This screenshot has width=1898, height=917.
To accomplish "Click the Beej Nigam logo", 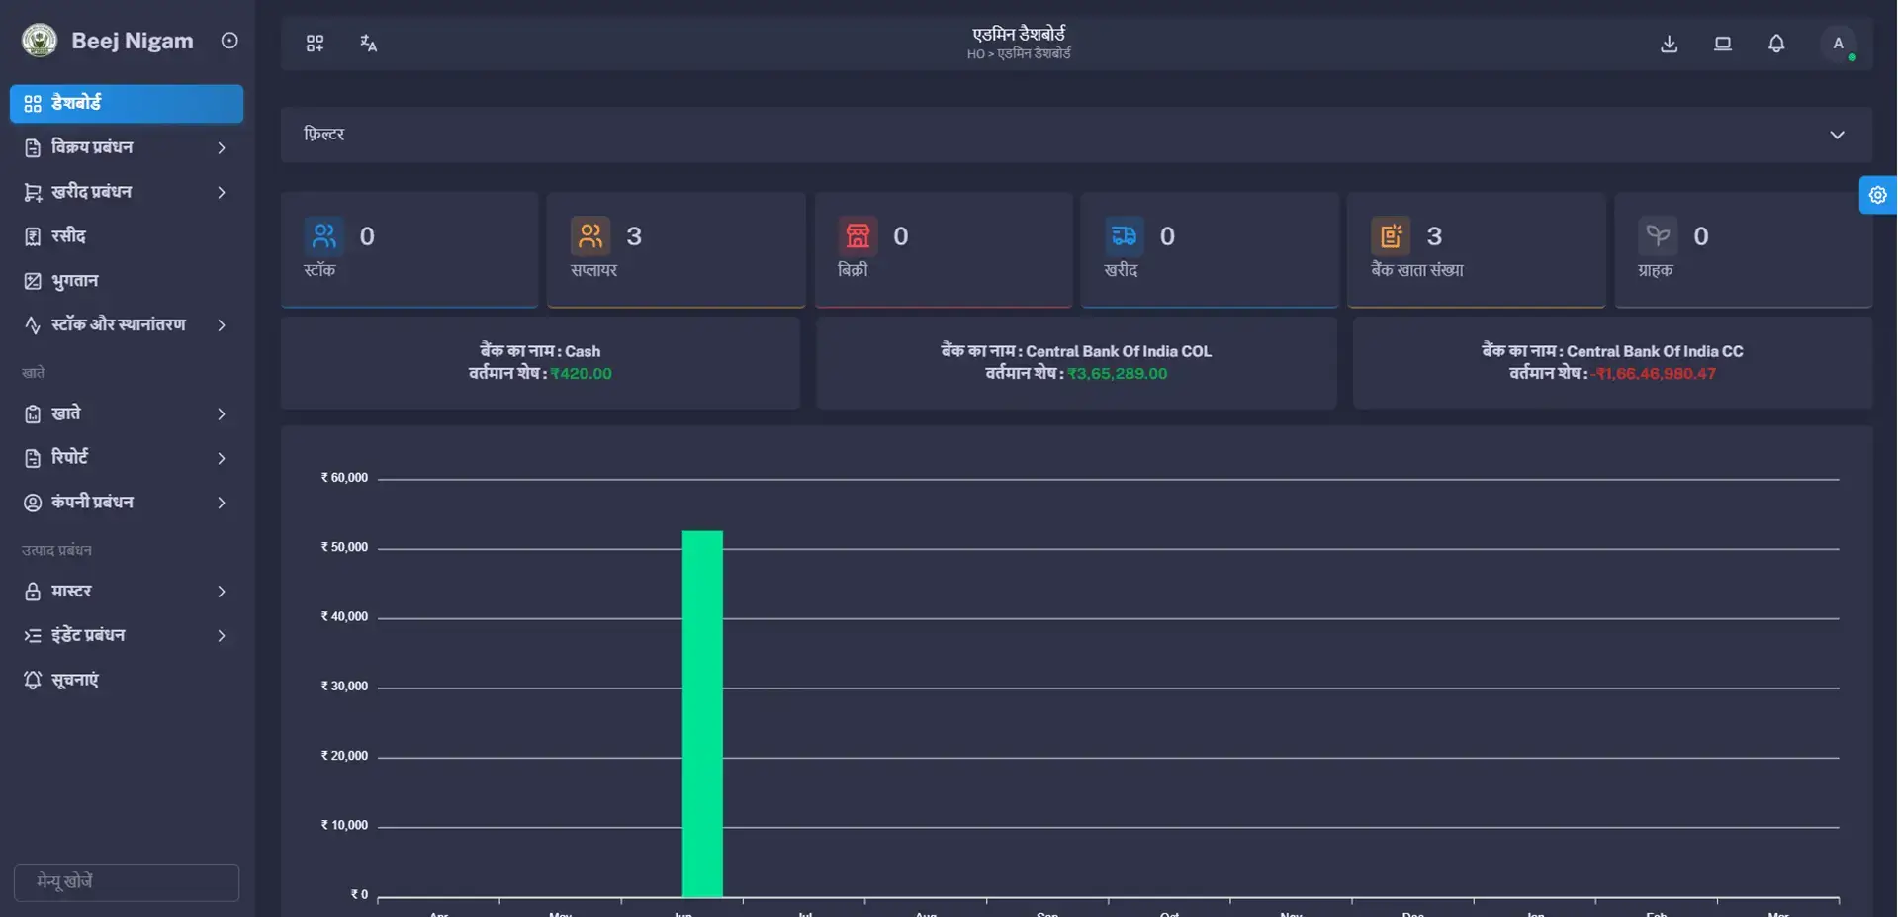I will [106, 40].
